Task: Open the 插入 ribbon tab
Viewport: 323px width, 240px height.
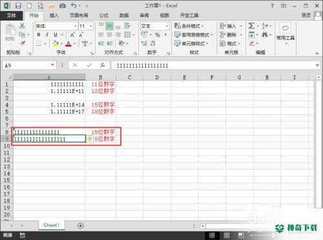Action: click(54, 15)
